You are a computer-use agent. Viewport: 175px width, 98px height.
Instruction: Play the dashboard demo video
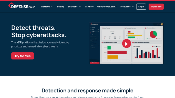127,44
